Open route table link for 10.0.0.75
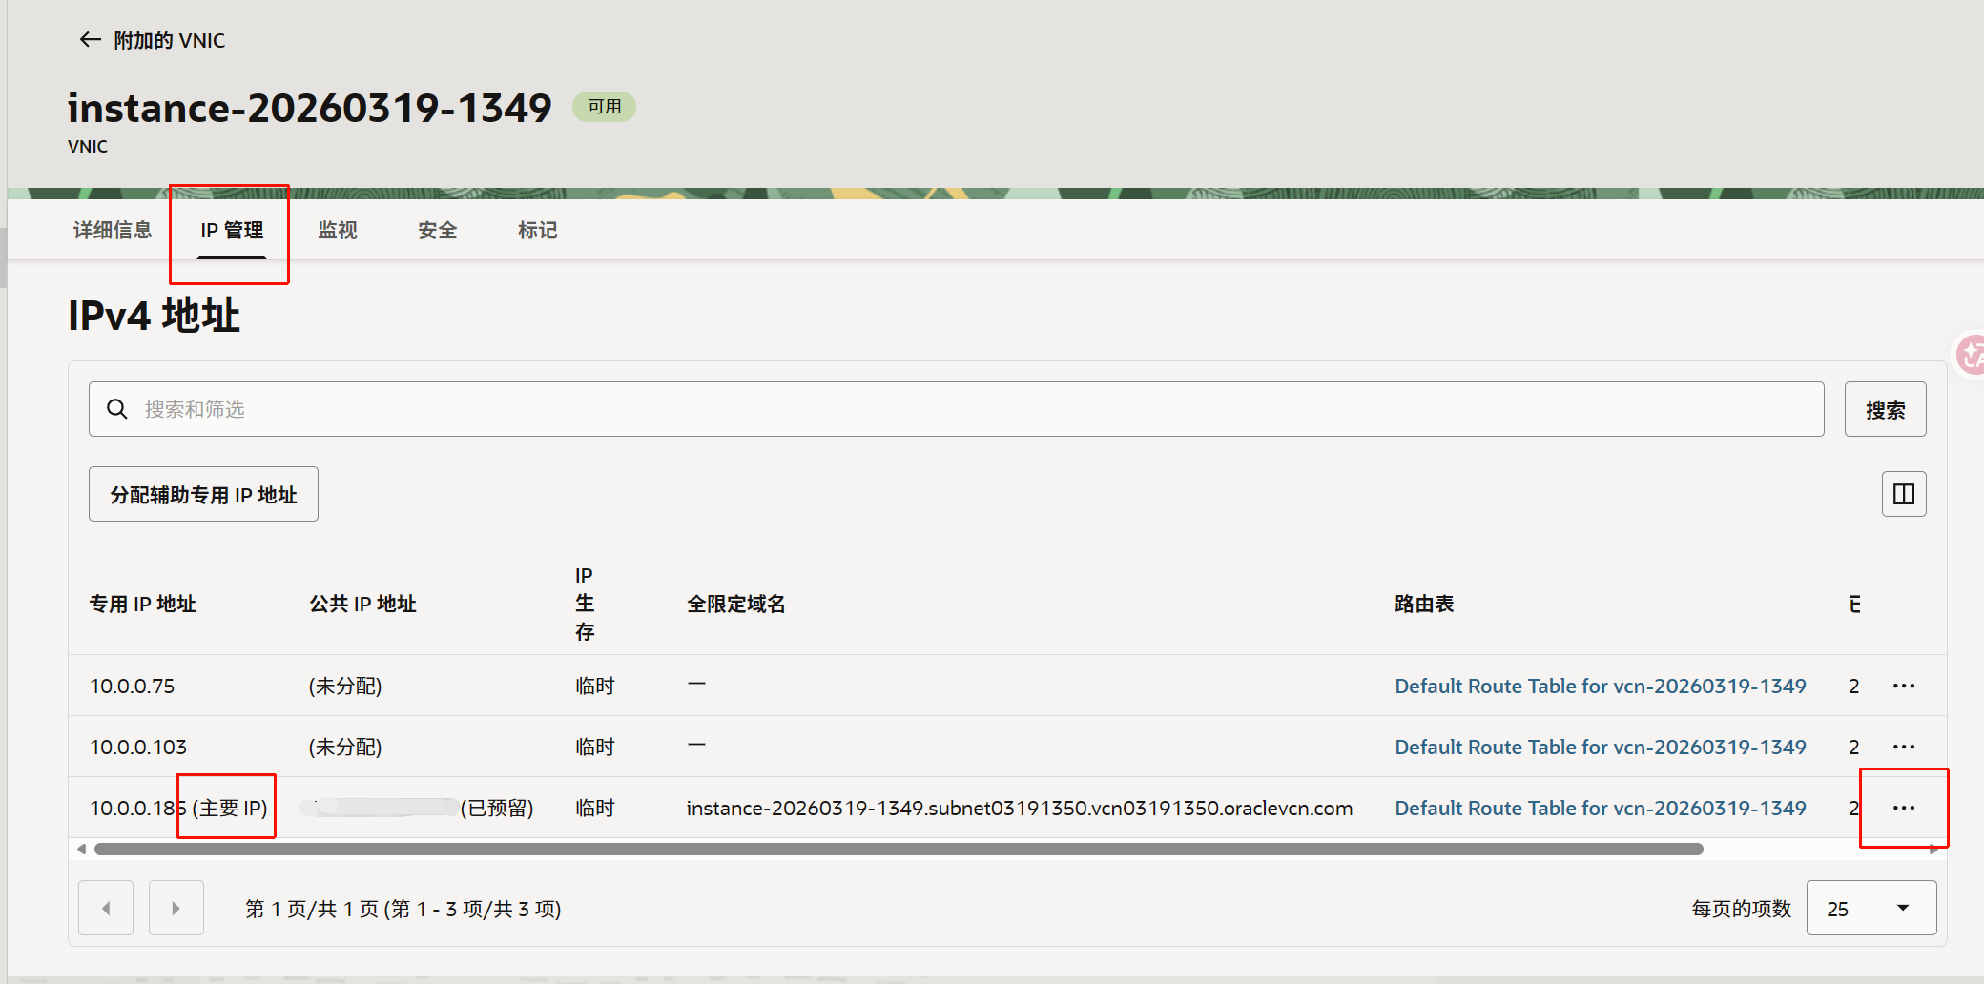 tap(1601, 686)
